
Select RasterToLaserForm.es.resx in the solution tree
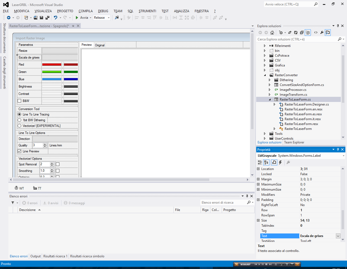(303, 114)
